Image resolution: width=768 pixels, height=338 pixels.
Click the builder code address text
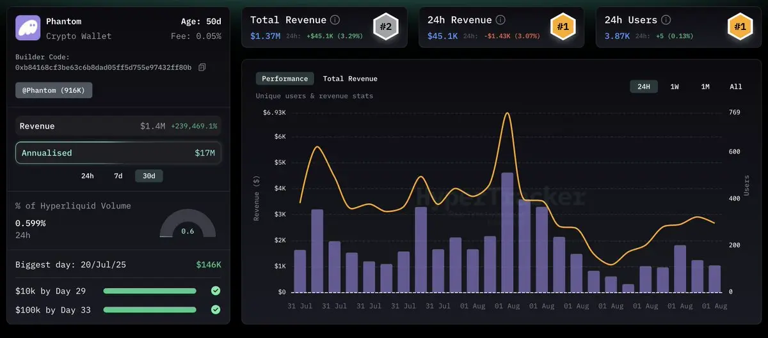point(103,67)
